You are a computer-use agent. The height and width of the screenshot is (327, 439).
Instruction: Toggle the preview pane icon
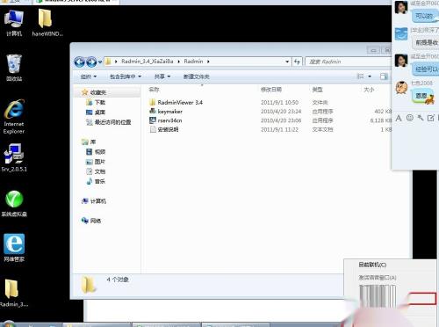tap(384, 76)
